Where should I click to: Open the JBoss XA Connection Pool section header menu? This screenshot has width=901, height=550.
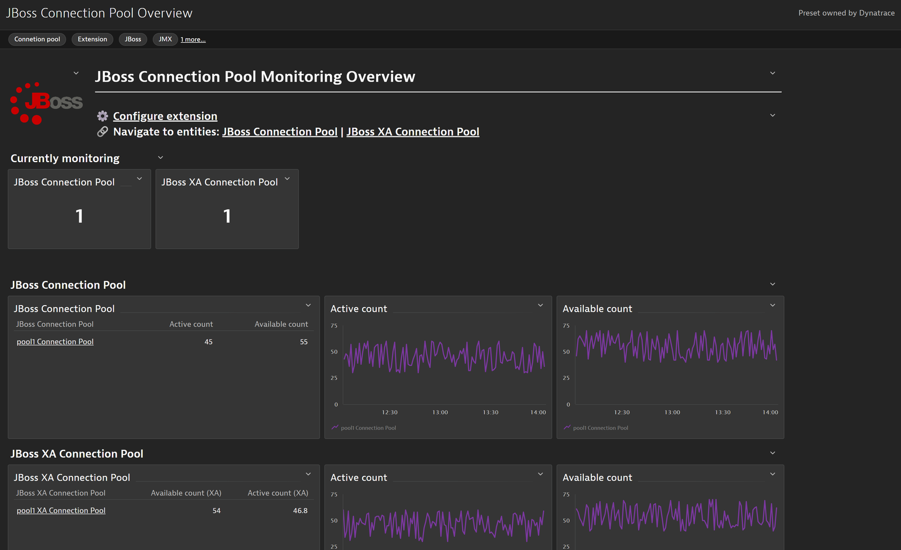(x=773, y=453)
